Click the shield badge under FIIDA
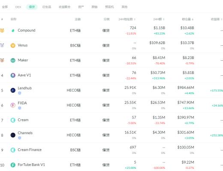 click(20, 108)
